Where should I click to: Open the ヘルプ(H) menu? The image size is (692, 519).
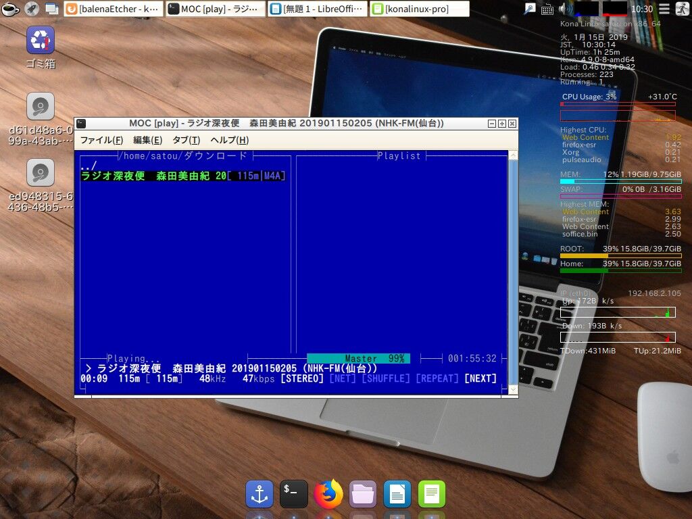click(230, 141)
